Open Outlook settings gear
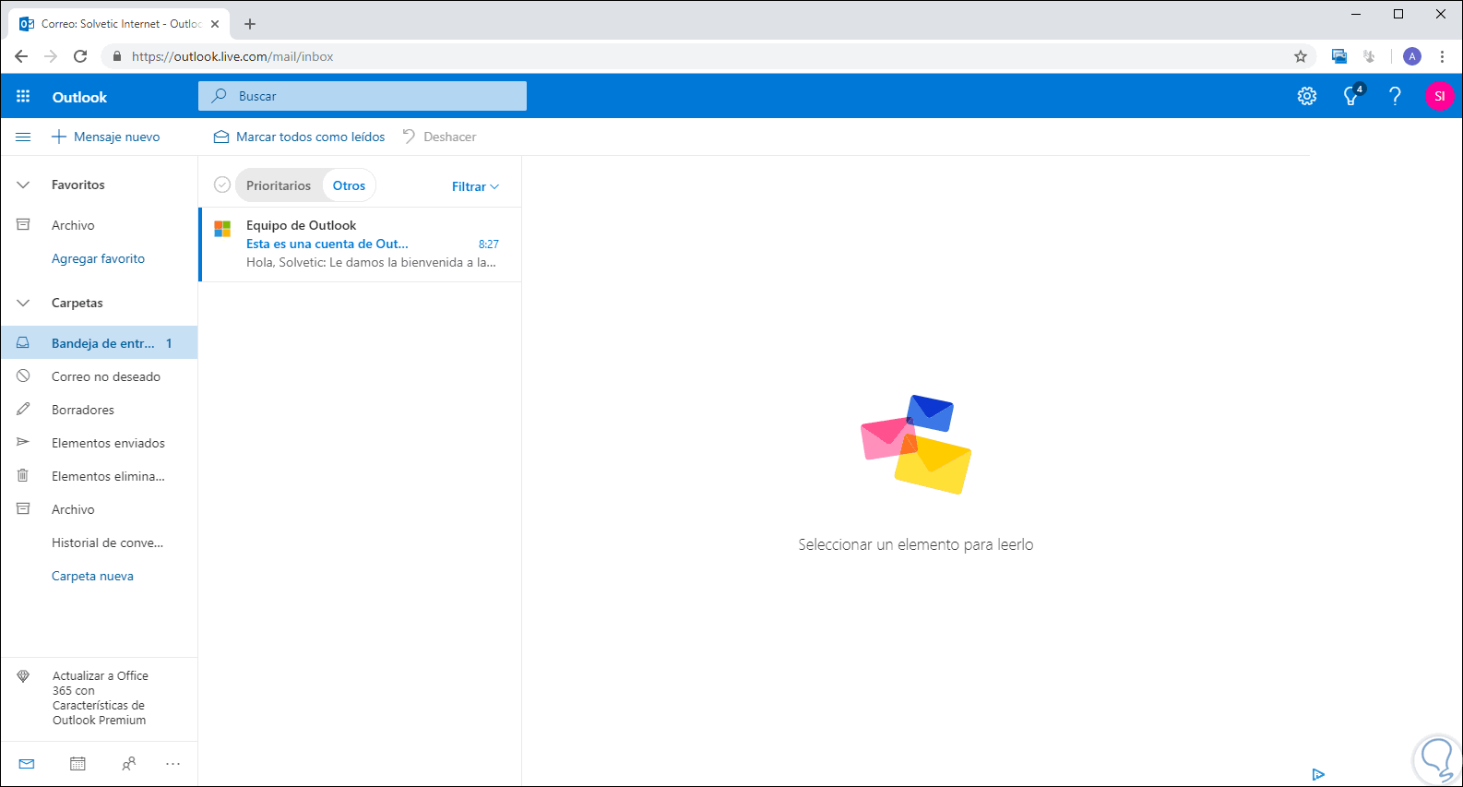Screen dimensions: 1463x787 pos(1307,96)
